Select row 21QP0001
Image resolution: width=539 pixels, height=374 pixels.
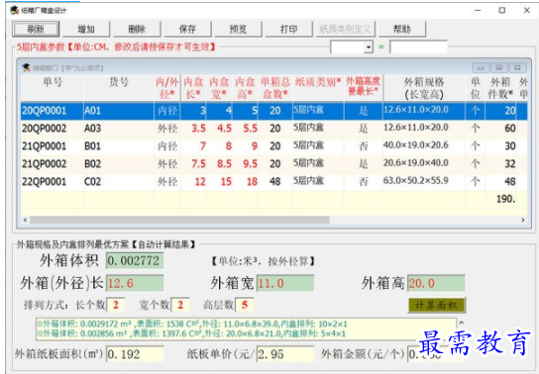pyautogui.click(x=273, y=146)
